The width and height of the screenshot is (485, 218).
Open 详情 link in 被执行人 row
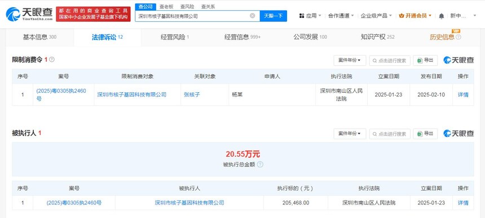[x=463, y=203]
